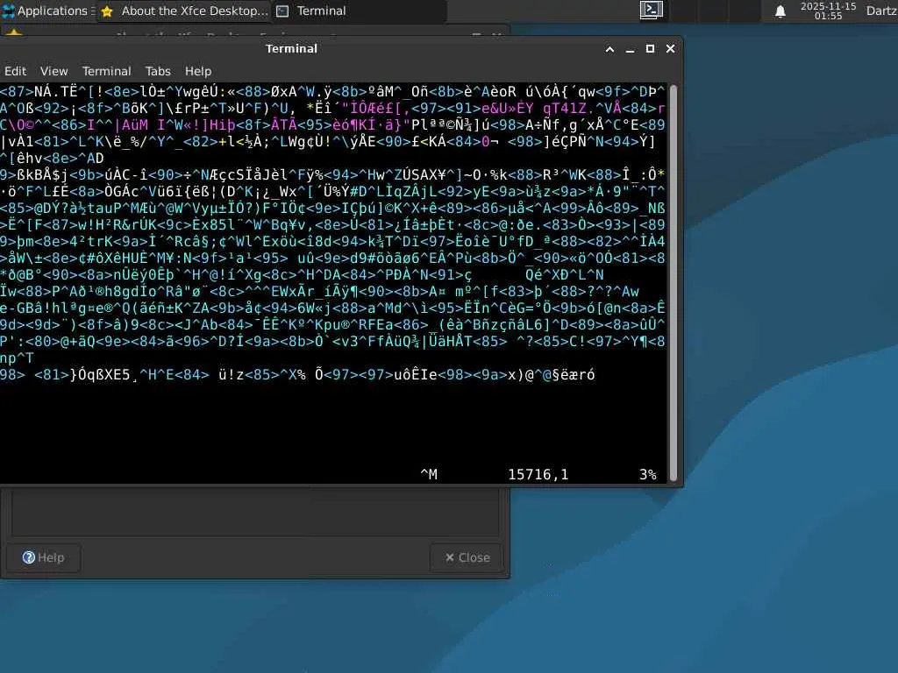Maximize the Terminal window
The width and height of the screenshot is (898, 673).
click(650, 49)
